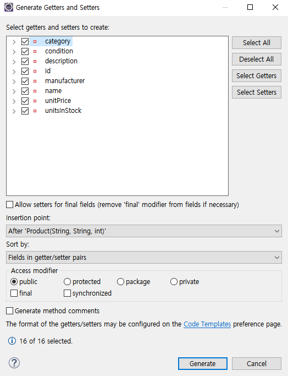This screenshot has width=288, height=376.
Task: Click the red field icon beside description
Action: (35, 62)
